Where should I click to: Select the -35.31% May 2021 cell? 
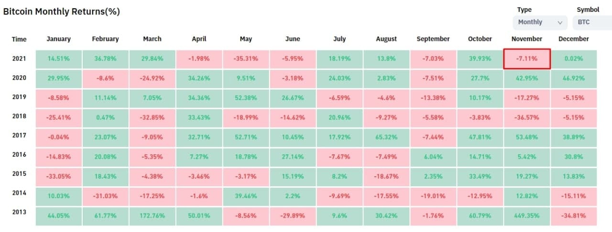[x=246, y=59]
